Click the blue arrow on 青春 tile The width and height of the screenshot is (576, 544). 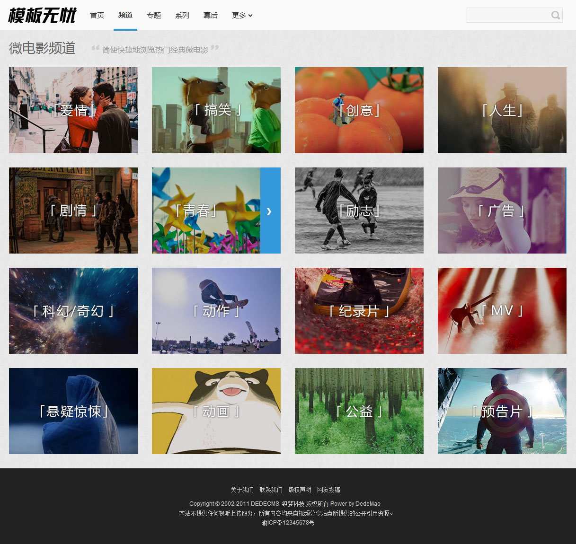tap(270, 211)
